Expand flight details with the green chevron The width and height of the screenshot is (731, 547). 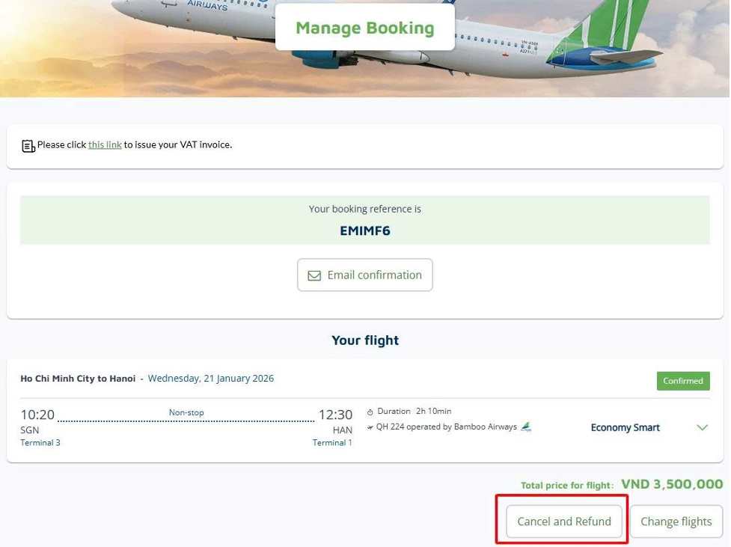[x=702, y=427]
